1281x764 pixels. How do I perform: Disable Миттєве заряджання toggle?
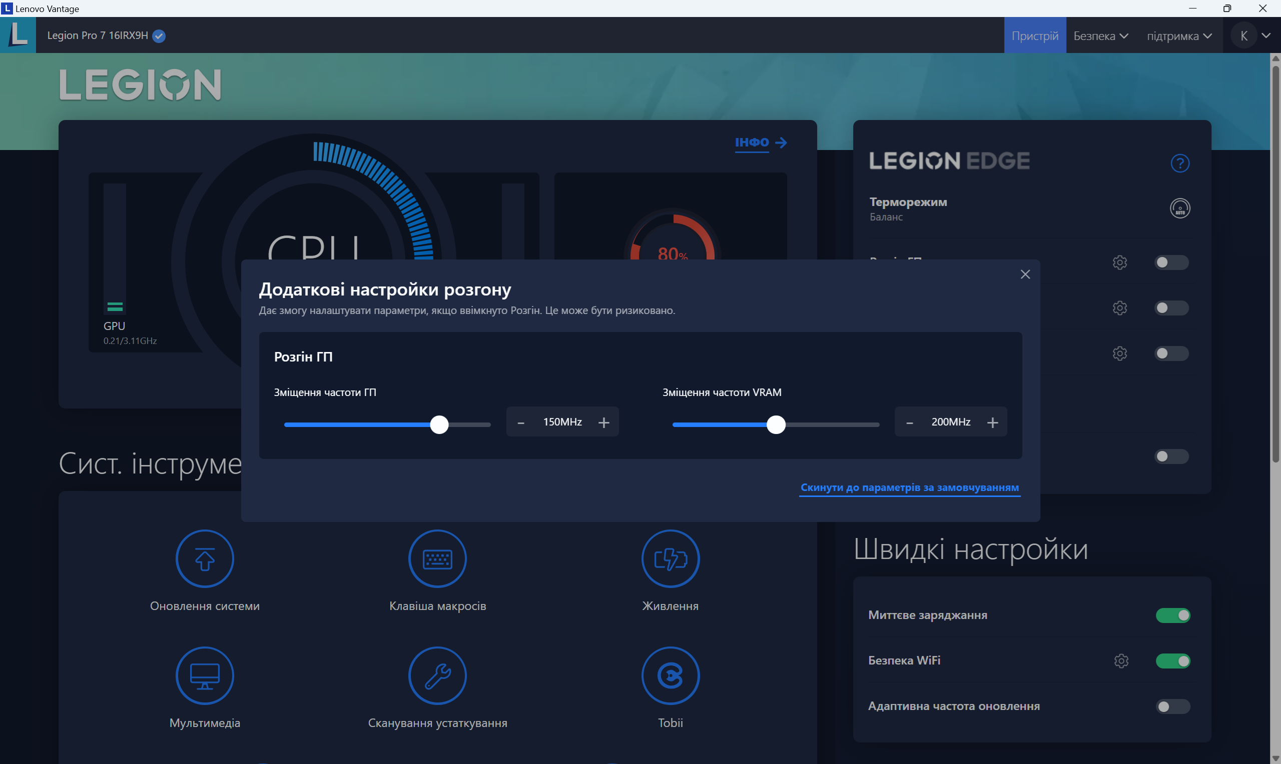tap(1172, 615)
